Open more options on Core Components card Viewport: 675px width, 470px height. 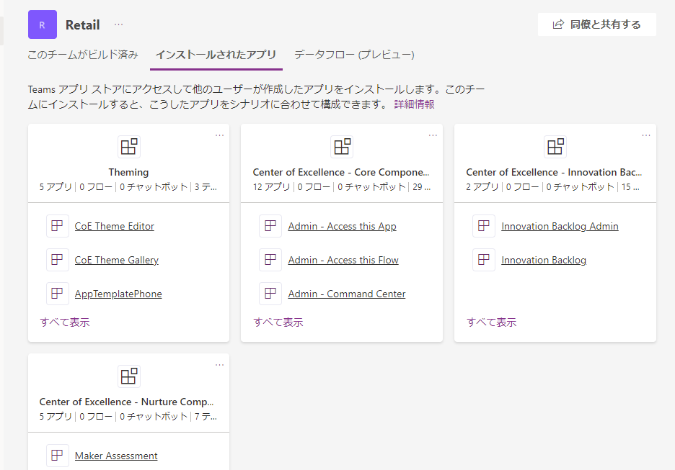click(433, 135)
